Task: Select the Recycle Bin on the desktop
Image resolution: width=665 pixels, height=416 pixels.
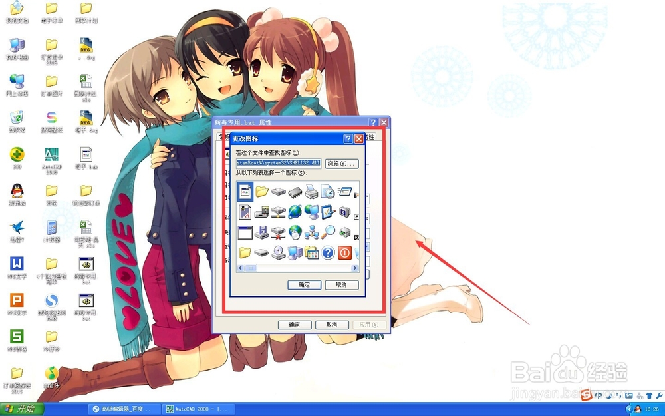Action: click(17, 121)
